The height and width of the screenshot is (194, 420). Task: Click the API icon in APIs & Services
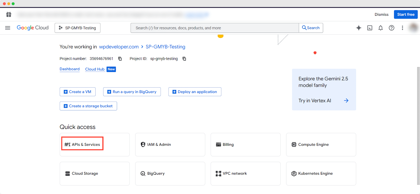pyautogui.click(x=67, y=145)
